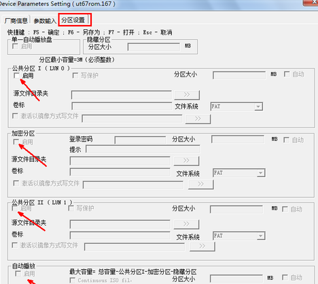
Task: Open the 参数输入 tab
Action: point(45,21)
